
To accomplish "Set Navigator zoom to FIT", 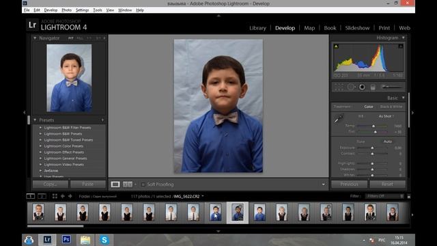I will coord(71,38).
